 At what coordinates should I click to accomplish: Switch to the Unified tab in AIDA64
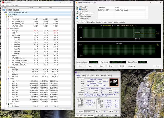[116, 22]
